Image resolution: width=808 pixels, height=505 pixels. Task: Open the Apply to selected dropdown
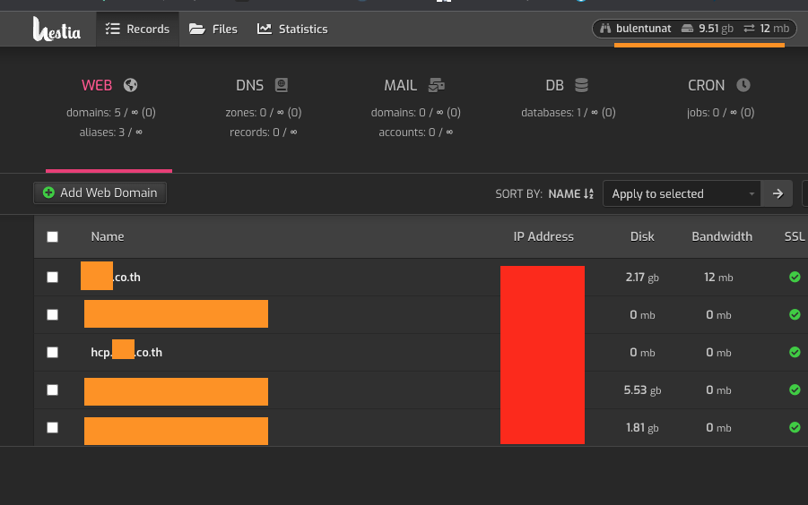[682, 193]
